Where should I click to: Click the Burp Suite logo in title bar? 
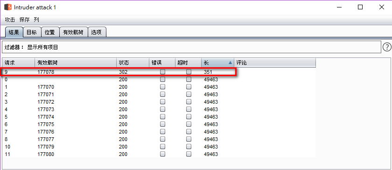pyautogui.click(x=8, y=7)
